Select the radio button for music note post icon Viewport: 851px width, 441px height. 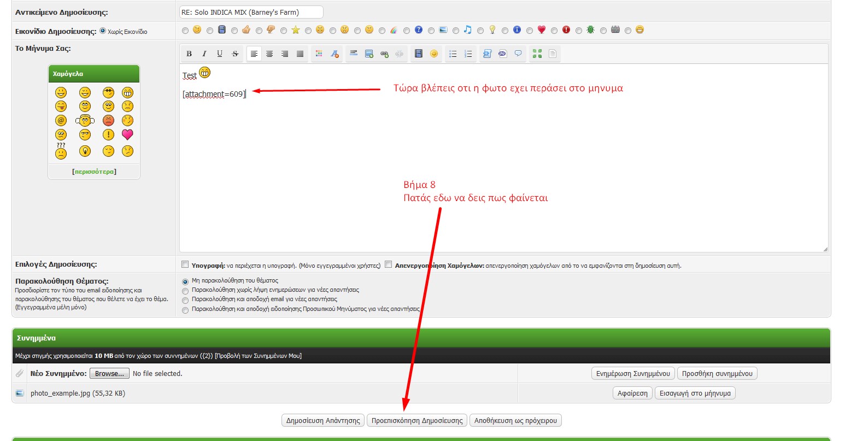[x=456, y=31]
